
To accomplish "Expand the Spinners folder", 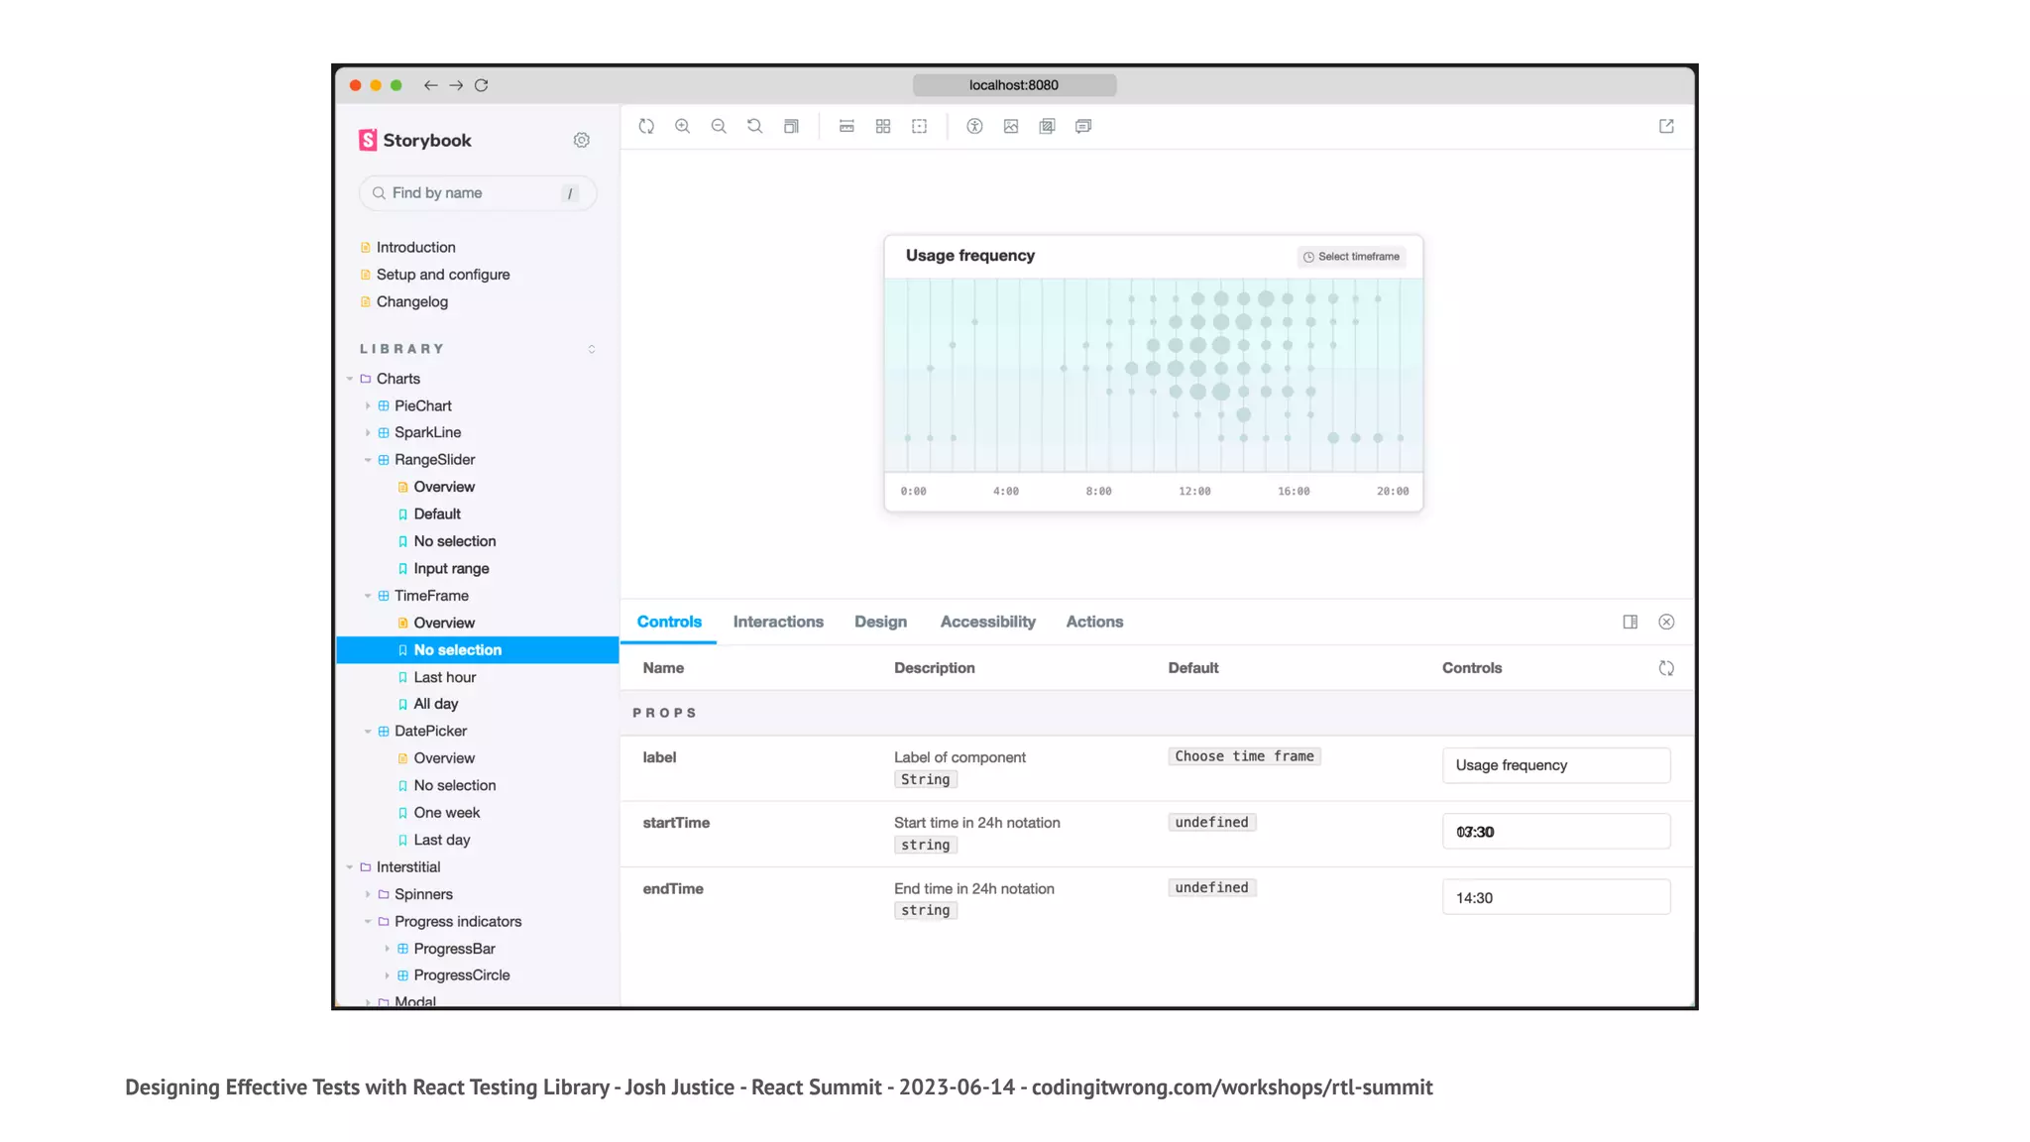I will (368, 894).
